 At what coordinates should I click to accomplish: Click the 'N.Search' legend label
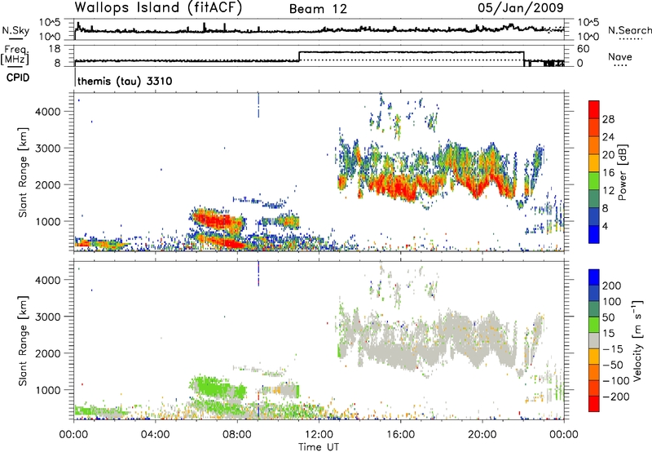(x=629, y=30)
